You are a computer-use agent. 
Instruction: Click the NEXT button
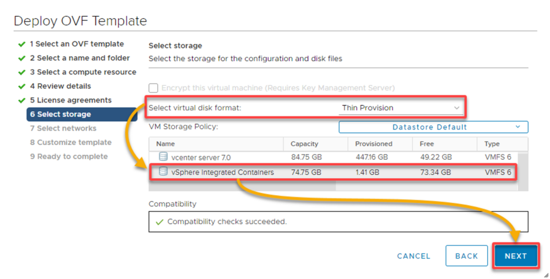click(516, 256)
